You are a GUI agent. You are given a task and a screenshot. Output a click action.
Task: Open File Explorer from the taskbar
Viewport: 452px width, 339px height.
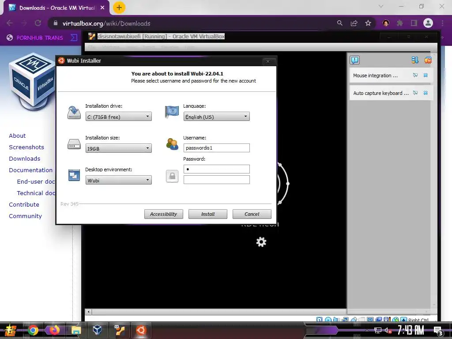76,330
